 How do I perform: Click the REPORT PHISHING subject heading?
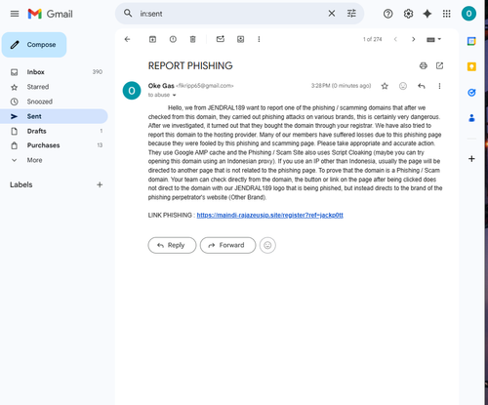190,65
